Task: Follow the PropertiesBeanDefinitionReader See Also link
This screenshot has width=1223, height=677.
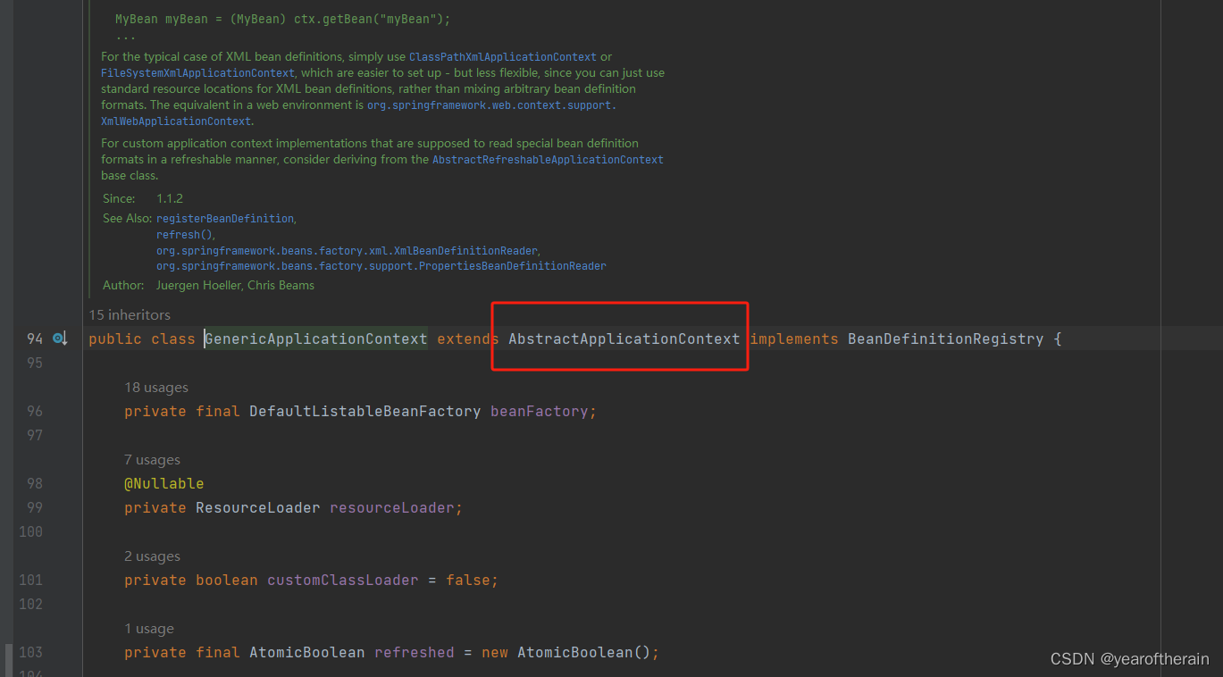Action: coord(381,266)
